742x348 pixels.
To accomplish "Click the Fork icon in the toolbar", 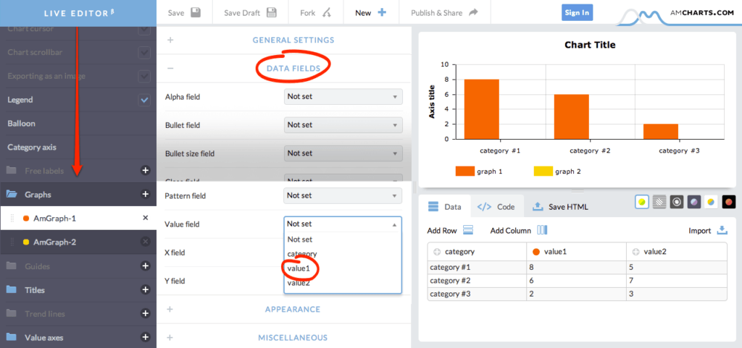I will click(327, 13).
